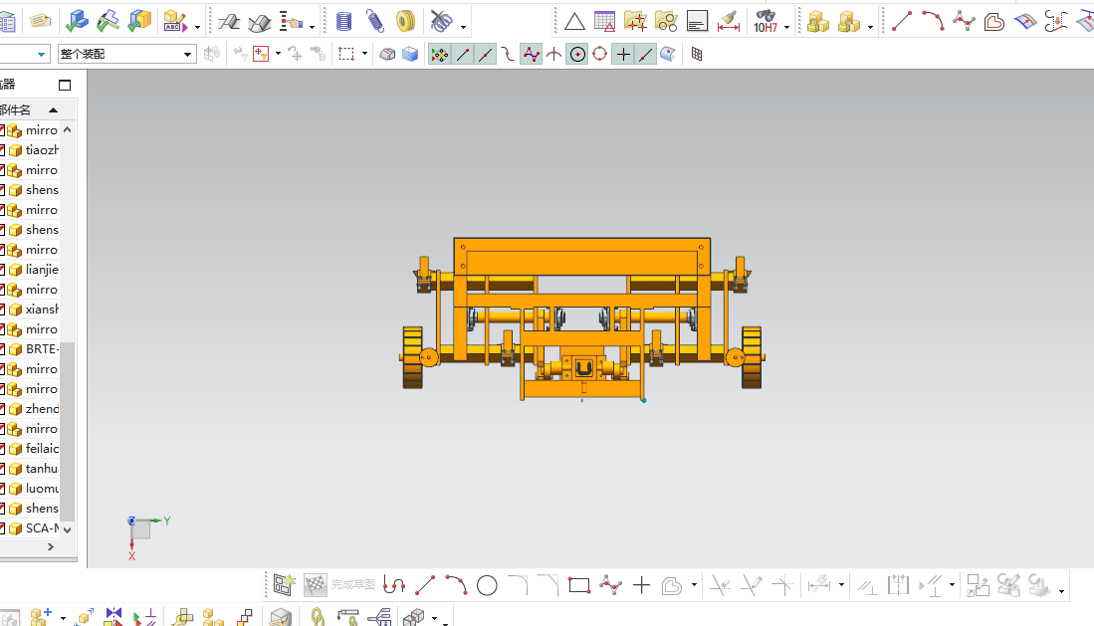This screenshot has width=1094, height=626.
Task: Click the binoculars 10H7 search icon
Action: tap(765, 21)
